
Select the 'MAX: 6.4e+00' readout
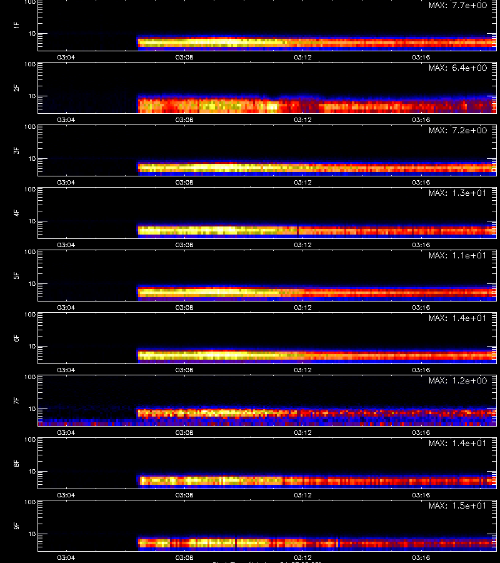click(457, 68)
